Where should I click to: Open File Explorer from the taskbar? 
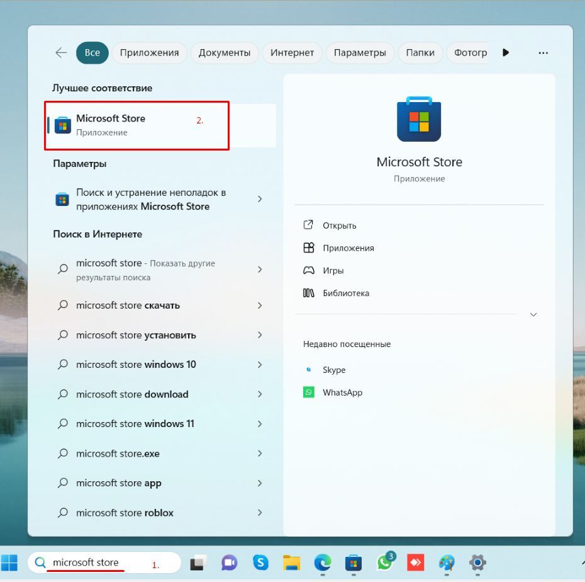tap(291, 562)
